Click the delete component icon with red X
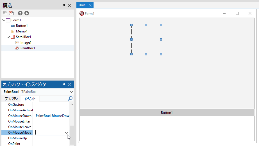The image size is (259, 146). 12,13
